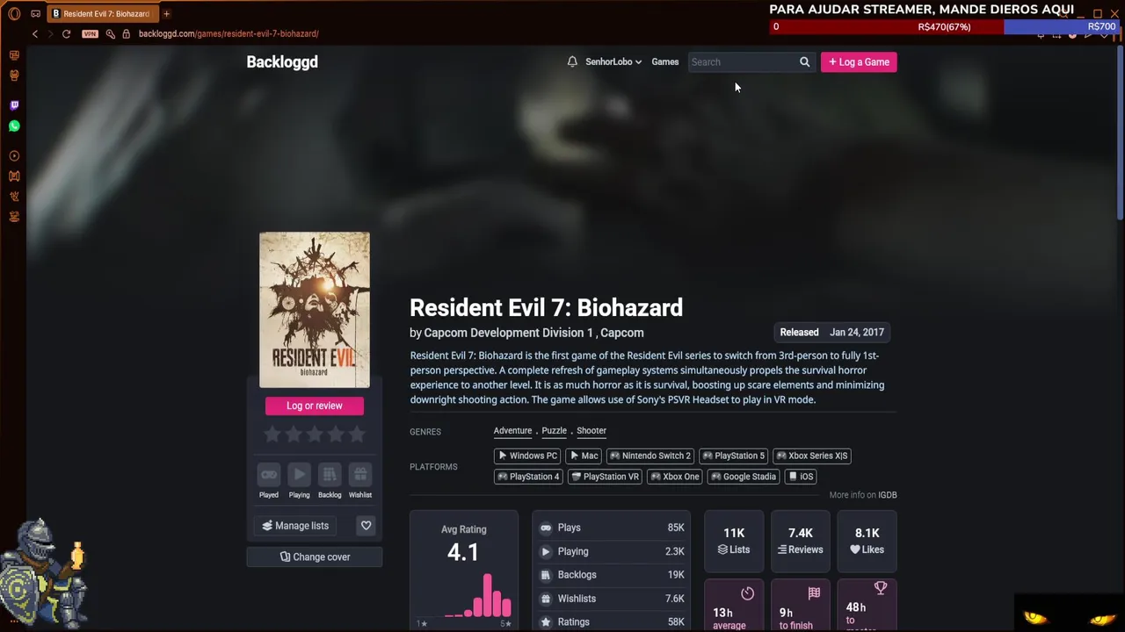Image resolution: width=1125 pixels, height=632 pixels.
Task: Click the search magnifier icon
Action: point(804,61)
